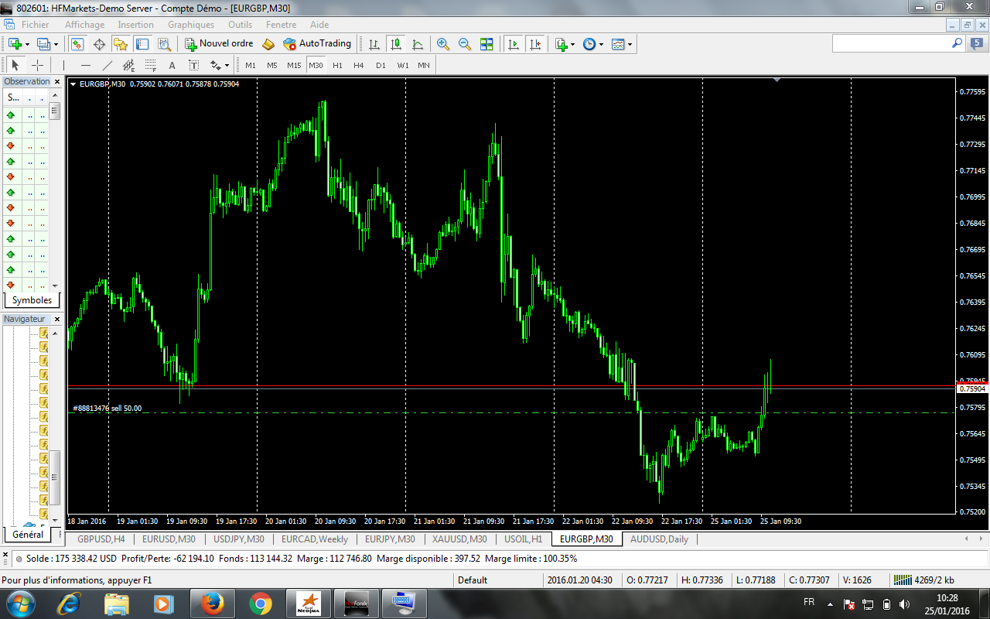Expand the Arrows tool dropdown arrow

tap(227, 65)
